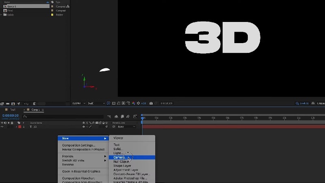
Task: Adjust the exposure value +0.0
Action: click(x=144, y=103)
